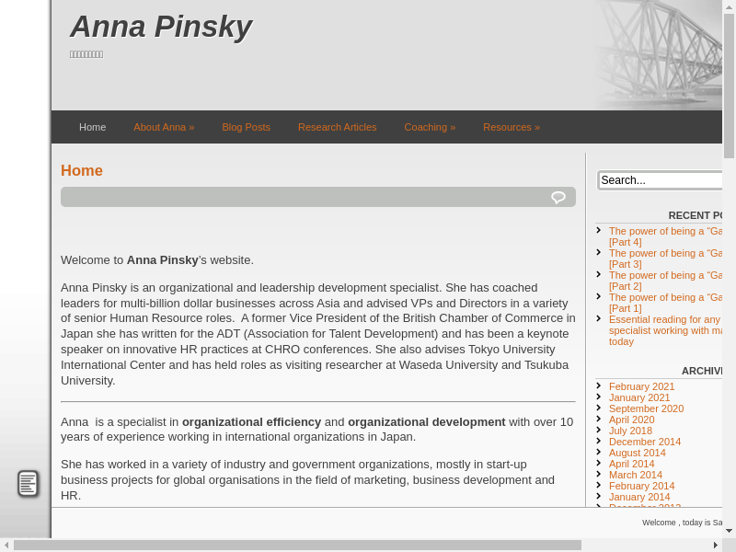Click the document icon on left sidebar
The width and height of the screenshot is (736, 552).
click(x=28, y=483)
